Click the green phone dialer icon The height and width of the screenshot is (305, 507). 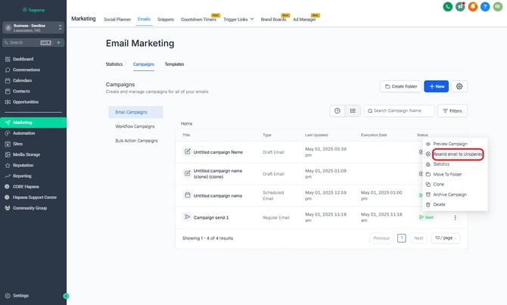449,7
